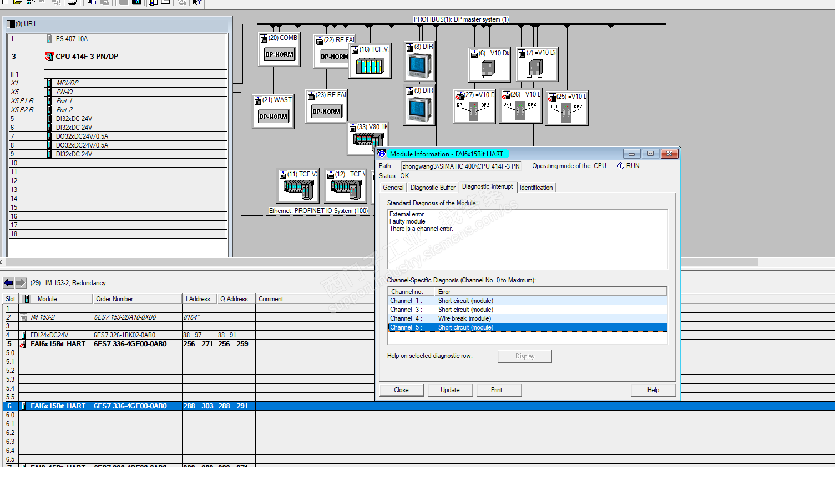The image size is (835, 496).
Task: Select the (11) TCF.V PROFINET device
Action: coord(298,186)
